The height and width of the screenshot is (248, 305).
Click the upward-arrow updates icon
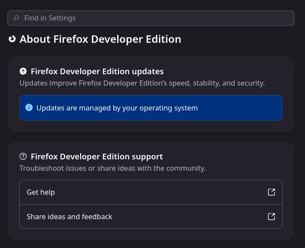tap(23, 71)
